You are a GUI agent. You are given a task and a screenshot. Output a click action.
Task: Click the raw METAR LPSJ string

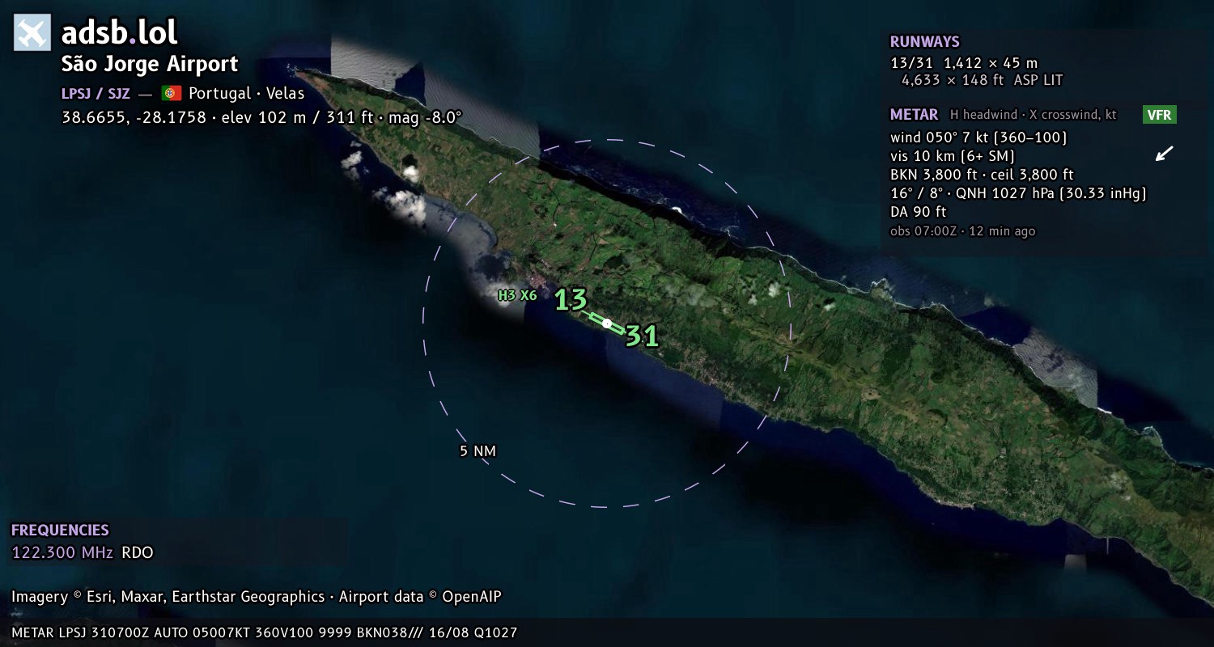265,632
